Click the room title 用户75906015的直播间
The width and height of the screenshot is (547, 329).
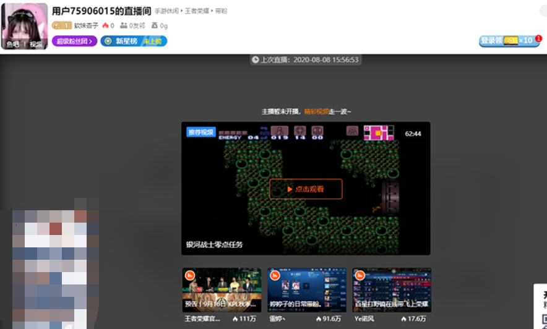(101, 11)
